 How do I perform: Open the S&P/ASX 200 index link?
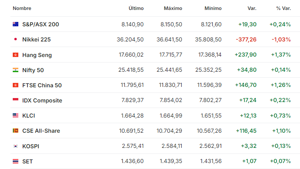click(40, 24)
